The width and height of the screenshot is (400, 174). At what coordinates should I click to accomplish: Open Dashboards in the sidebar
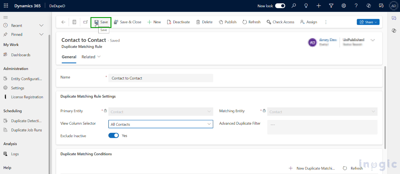21,55
